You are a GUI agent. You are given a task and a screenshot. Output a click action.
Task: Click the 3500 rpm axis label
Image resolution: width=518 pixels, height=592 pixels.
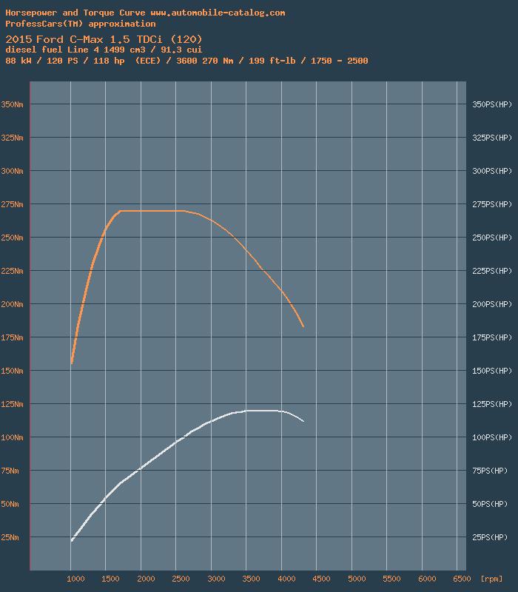251,579
